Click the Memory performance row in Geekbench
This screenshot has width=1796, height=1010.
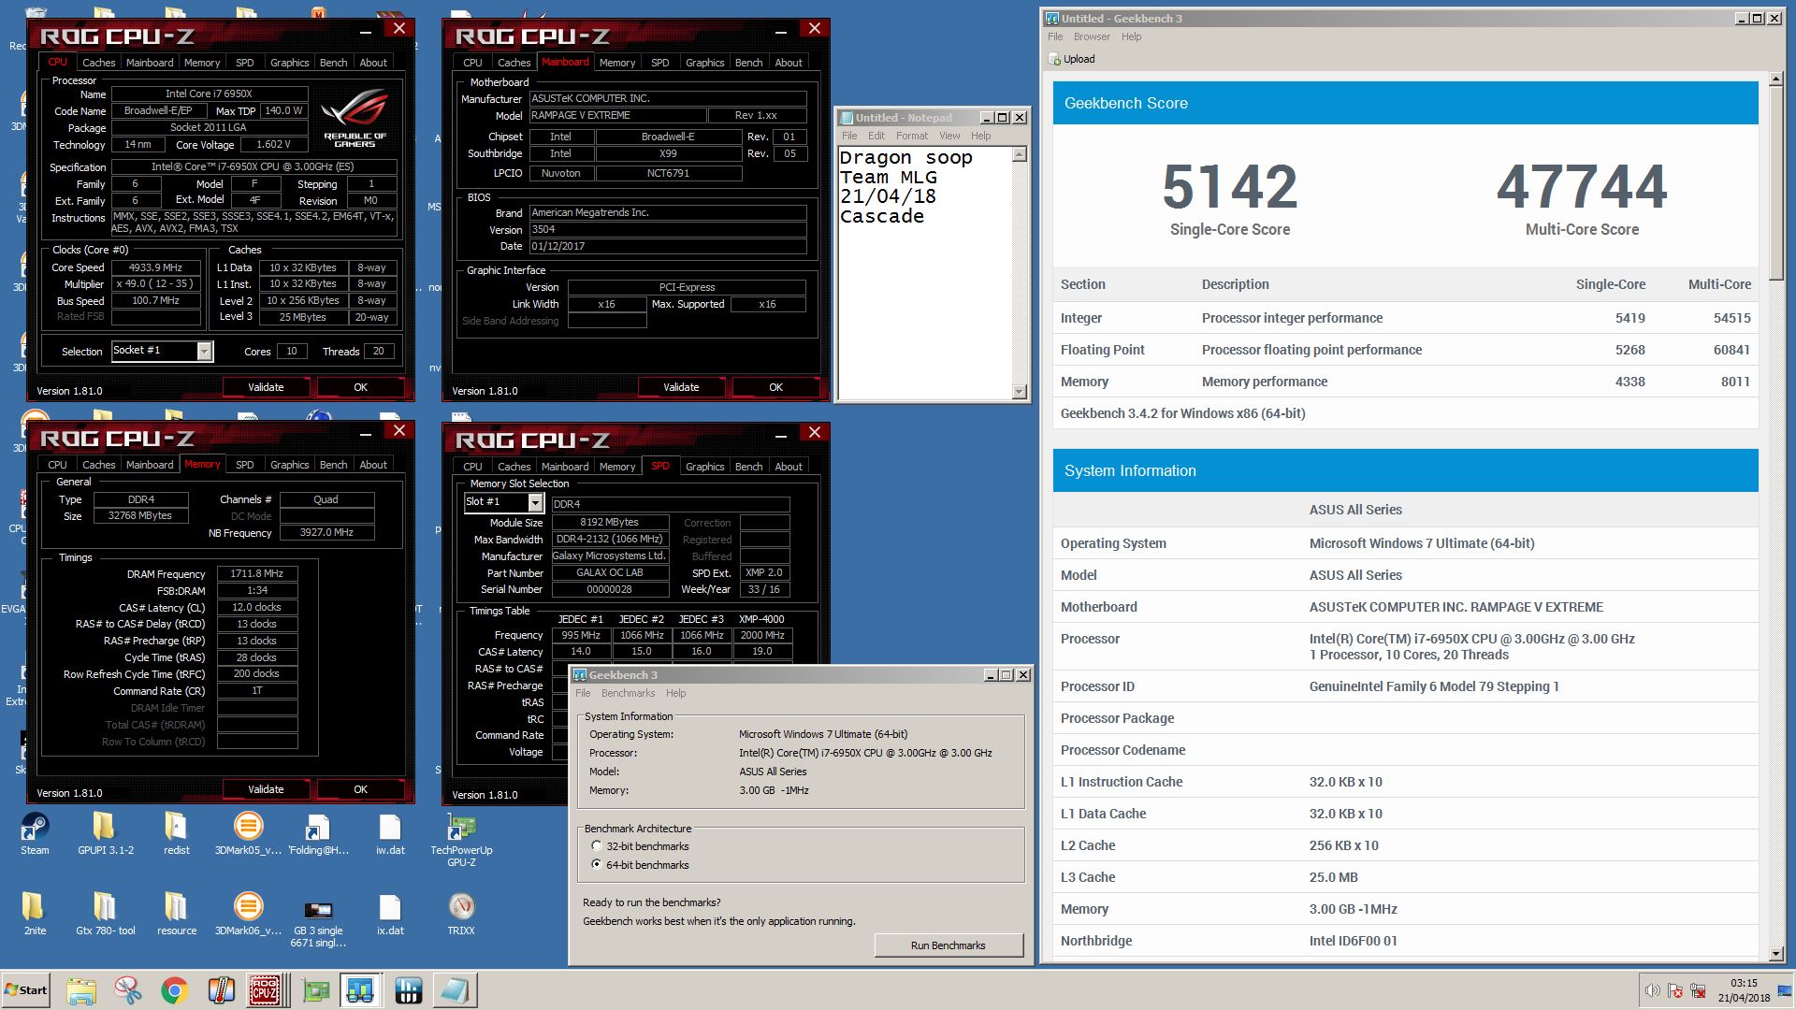1405,382
